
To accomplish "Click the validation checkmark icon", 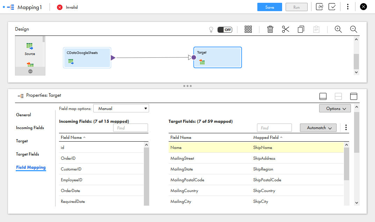I will coord(332,7).
